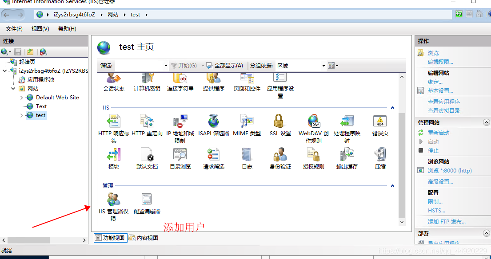Screen dimensions: 491x259
Task: Click the 全部显示(A) button
Action: click(225, 66)
